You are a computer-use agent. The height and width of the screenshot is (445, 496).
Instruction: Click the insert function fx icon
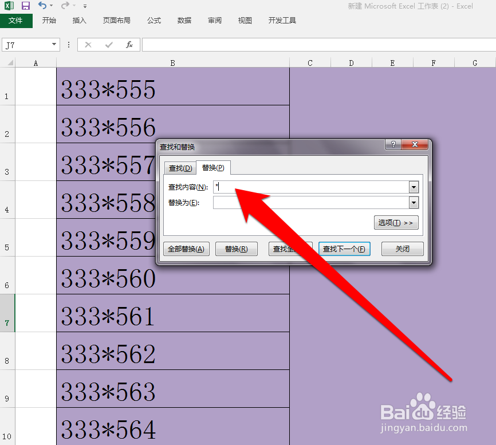tap(129, 45)
